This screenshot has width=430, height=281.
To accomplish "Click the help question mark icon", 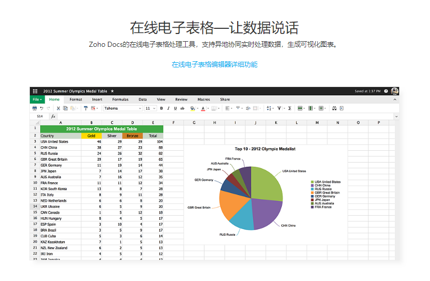I will pos(386,91).
